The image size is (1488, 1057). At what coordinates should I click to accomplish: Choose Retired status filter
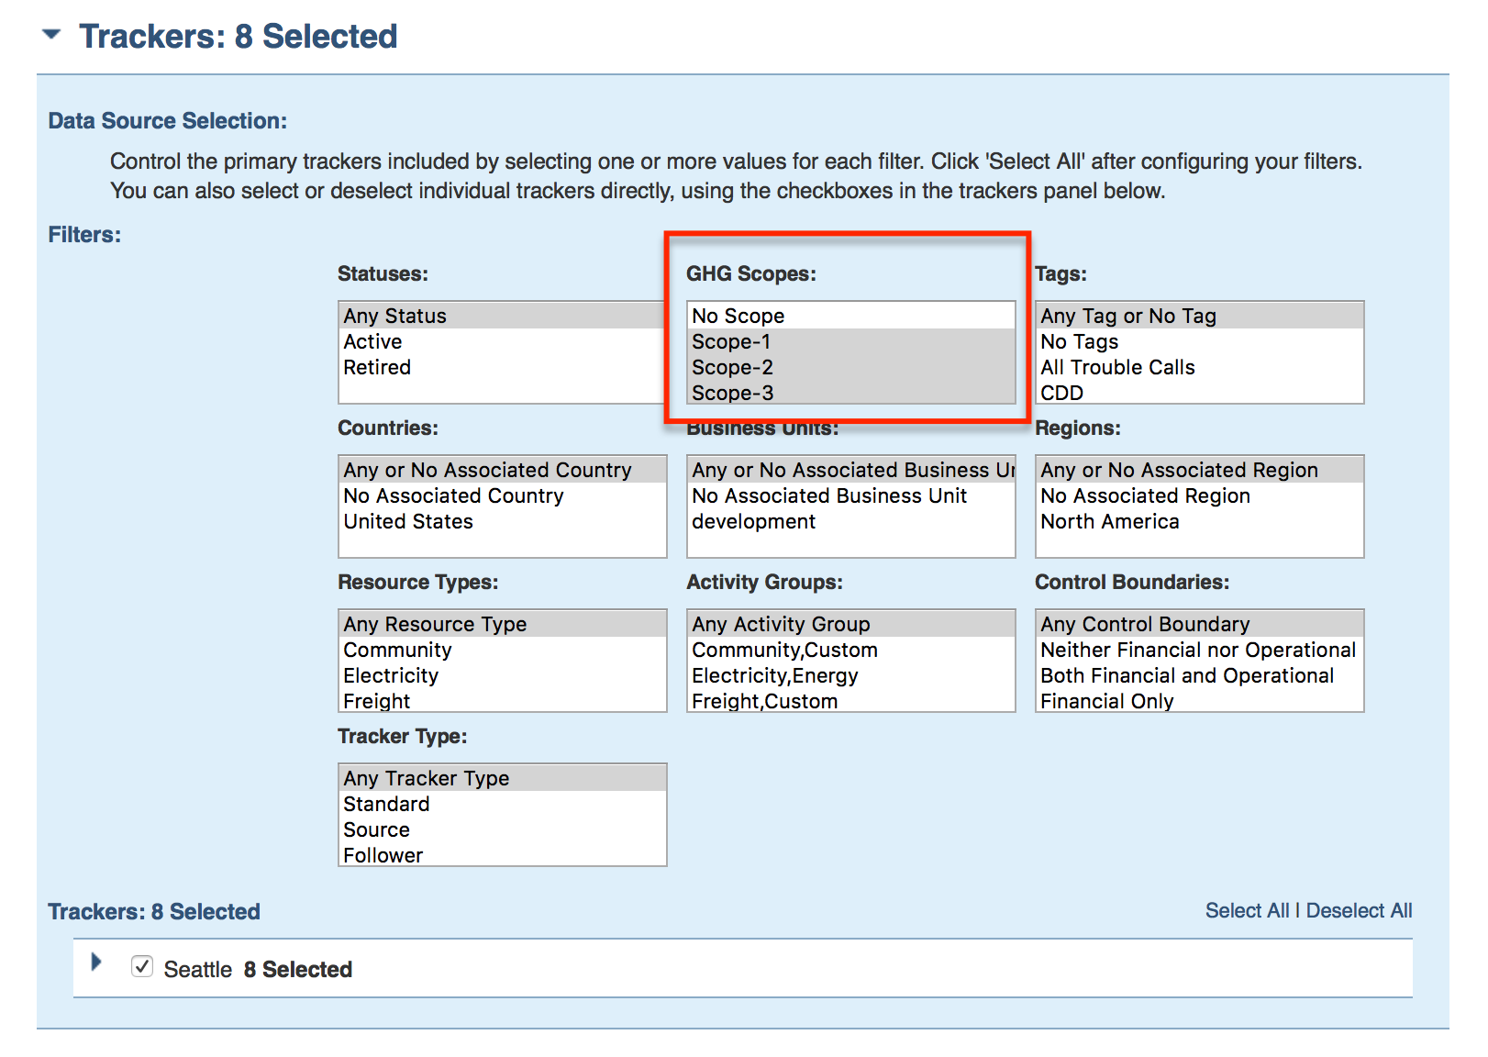click(x=377, y=367)
